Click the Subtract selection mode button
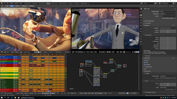Viewport: 177px width, 99px height. pyautogui.click(x=17, y=6)
